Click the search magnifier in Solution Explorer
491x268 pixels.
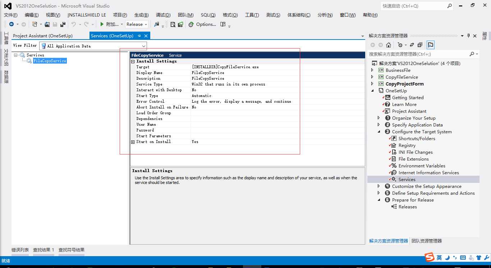472,54
